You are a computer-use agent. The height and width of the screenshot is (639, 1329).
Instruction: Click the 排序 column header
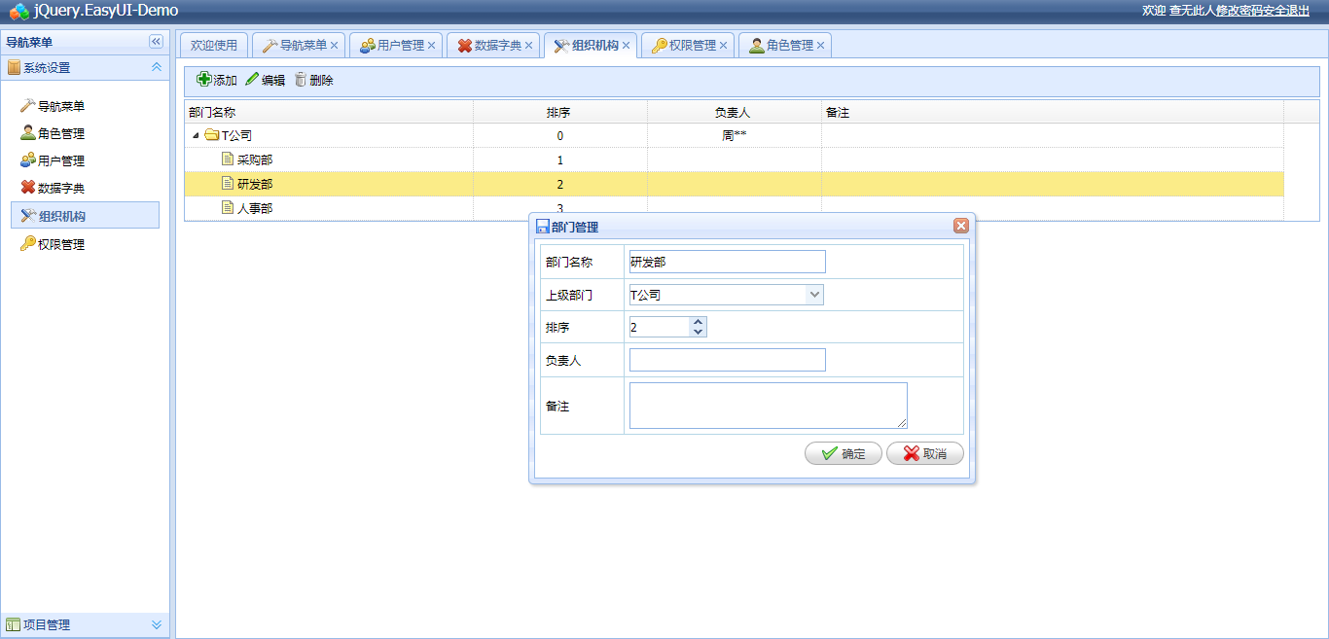click(560, 112)
